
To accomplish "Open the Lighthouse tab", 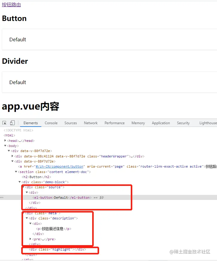I will pyautogui.click(x=208, y=123).
